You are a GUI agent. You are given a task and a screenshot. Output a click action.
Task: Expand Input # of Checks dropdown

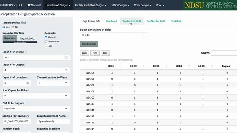[36, 70]
